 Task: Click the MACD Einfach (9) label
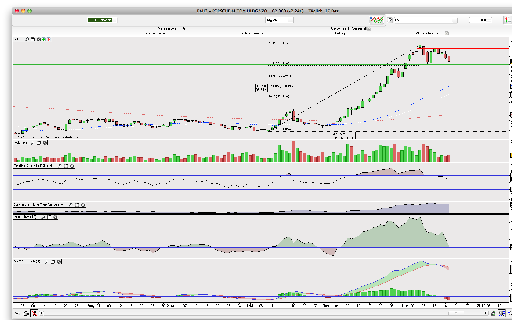pyautogui.click(x=27, y=261)
